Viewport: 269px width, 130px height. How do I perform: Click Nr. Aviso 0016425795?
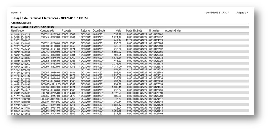coord(156,90)
